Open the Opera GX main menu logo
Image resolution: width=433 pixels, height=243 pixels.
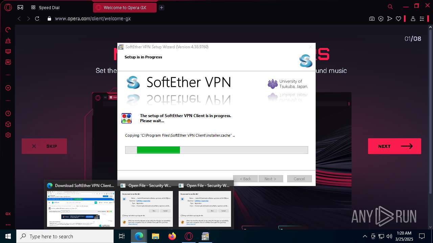[x=8, y=7]
